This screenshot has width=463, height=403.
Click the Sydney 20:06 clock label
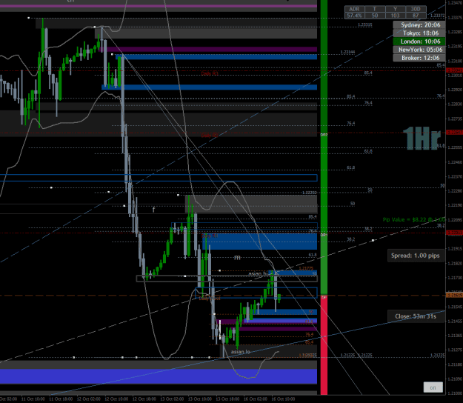click(x=421, y=24)
